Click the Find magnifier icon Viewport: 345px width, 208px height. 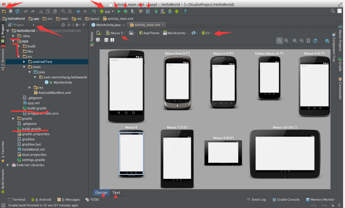coord(63,11)
